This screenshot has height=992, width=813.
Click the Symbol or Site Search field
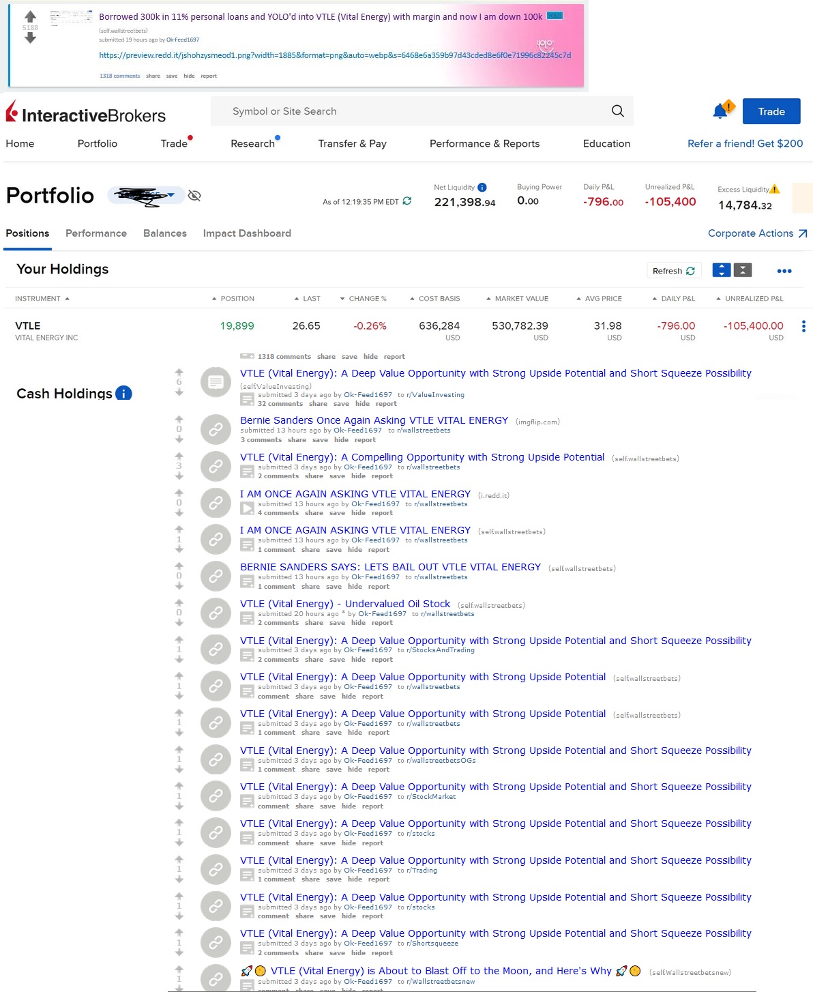[x=422, y=111]
